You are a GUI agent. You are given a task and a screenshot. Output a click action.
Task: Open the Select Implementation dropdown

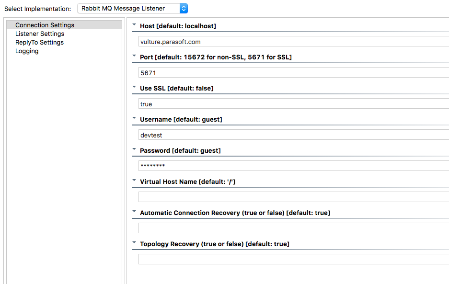(132, 8)
